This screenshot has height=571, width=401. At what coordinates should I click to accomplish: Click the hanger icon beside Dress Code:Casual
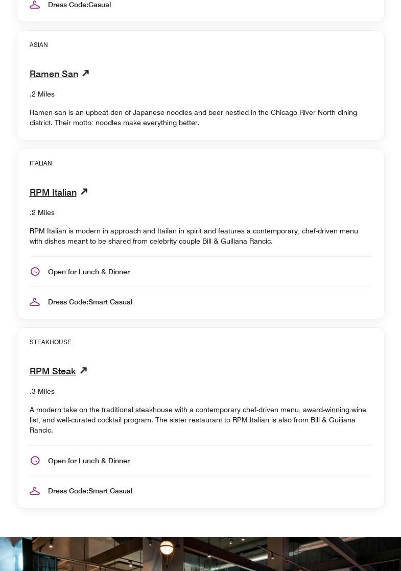coord(35,5)
